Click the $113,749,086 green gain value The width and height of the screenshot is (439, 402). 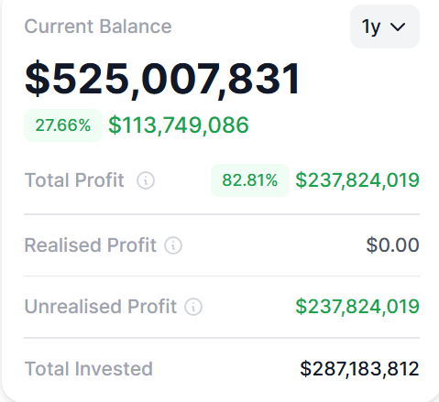click(x=179, y=125)
